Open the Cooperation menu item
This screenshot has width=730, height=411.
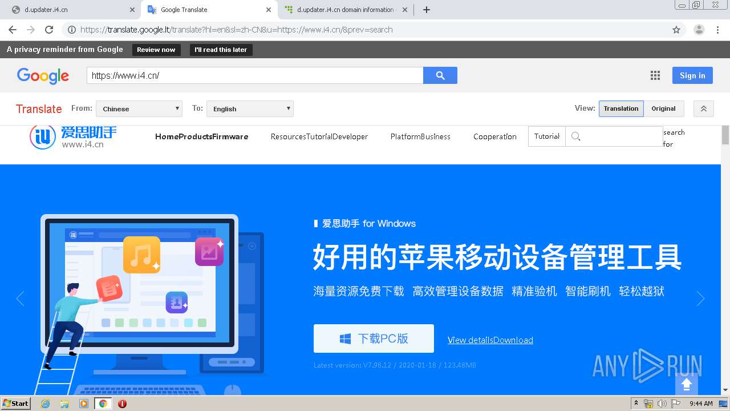495,136
